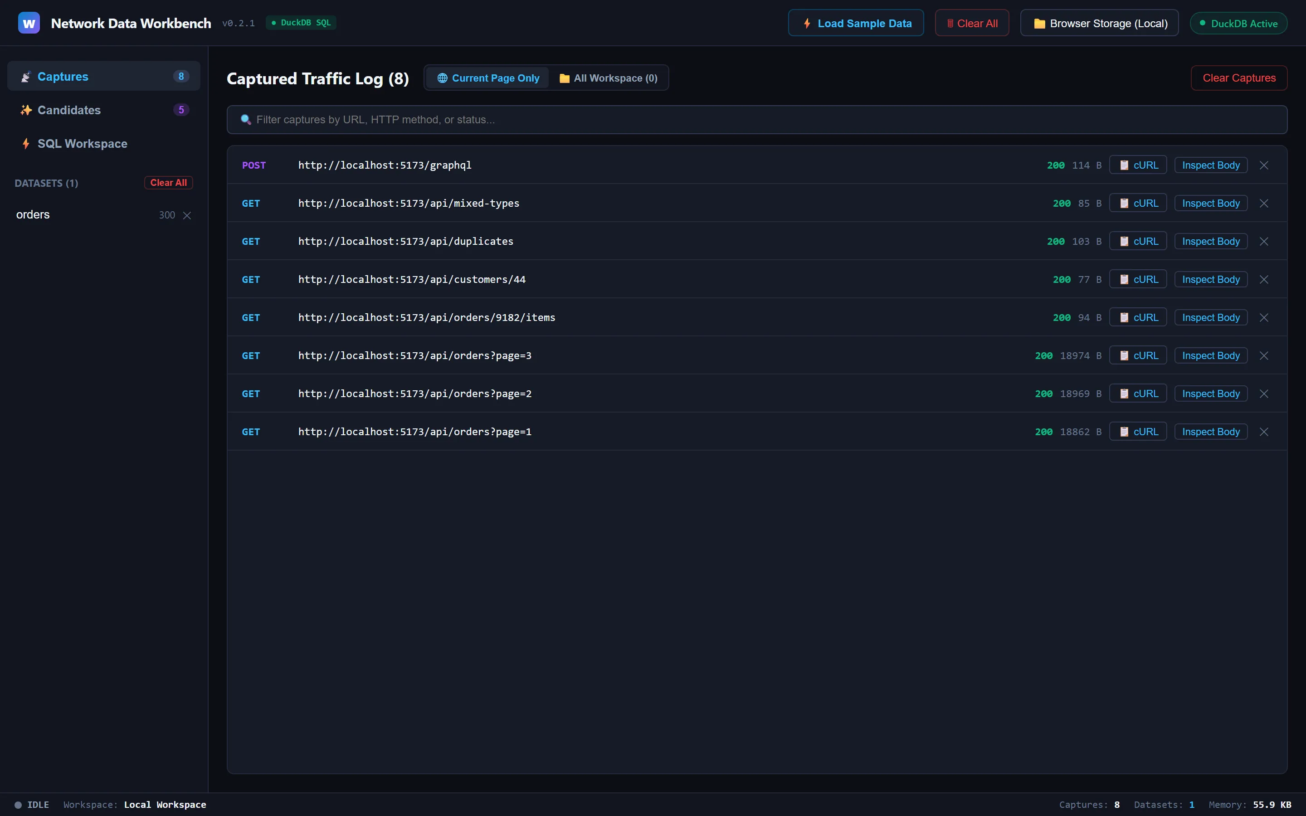Copy cURL for the customers/44 request

coord(1138,280)
